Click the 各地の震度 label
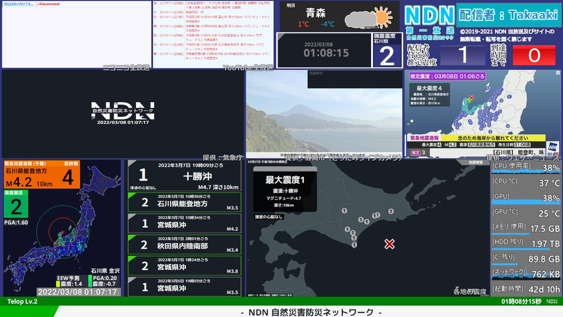Screen dimensions: 563x317 coord(470,292)
